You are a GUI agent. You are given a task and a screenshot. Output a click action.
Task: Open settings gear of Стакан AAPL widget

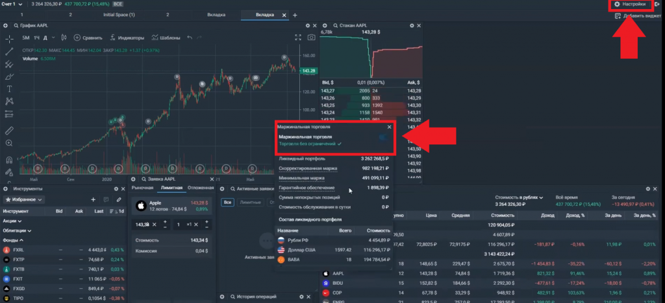[411, 26]
